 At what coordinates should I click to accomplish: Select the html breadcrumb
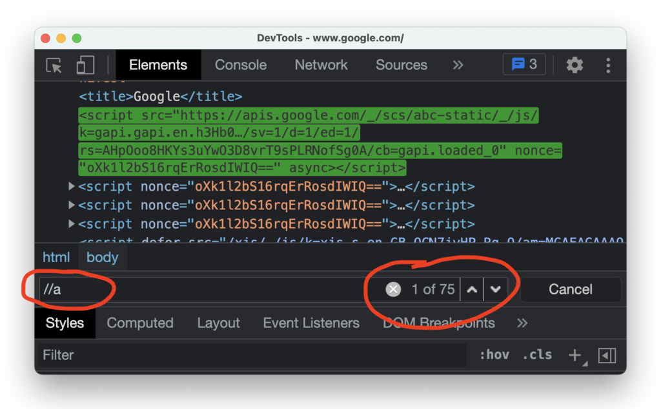pyautogui.click(x=57, y=257)
